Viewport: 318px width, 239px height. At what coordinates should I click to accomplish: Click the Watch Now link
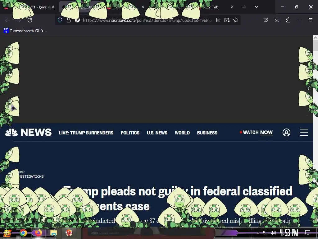256,132
